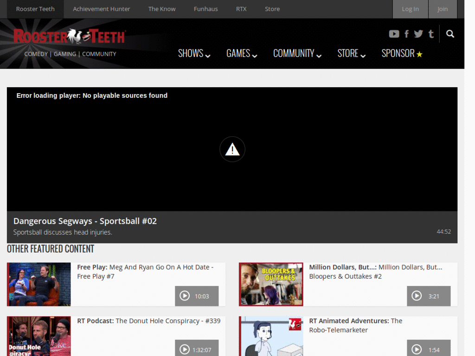Image resolution: width=475 pixels, height=356 pixels.
Task: Click the Sponsor star icon
Action: point(419,54)
